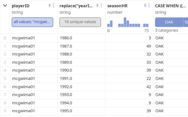Sort the table by seasonHR column
Screen dimensions: 188x117
tap(145, 6)
